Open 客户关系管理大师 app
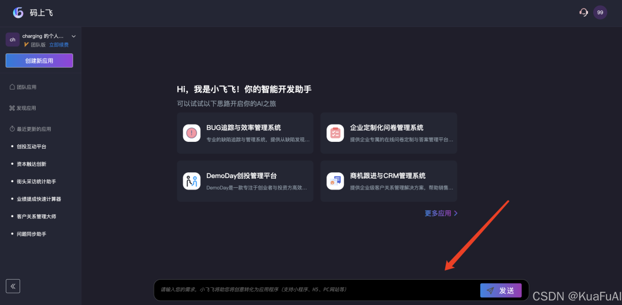Screen dimensions: 622x305 (x=36, y=217)
